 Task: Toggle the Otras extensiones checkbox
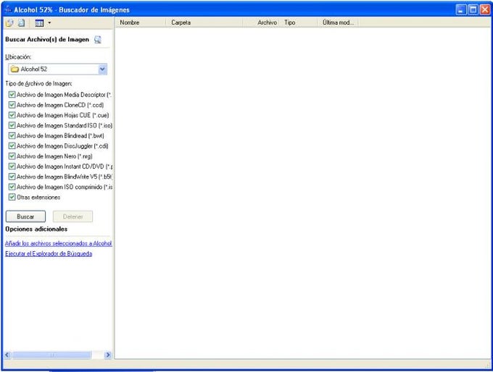coord(12,197)
